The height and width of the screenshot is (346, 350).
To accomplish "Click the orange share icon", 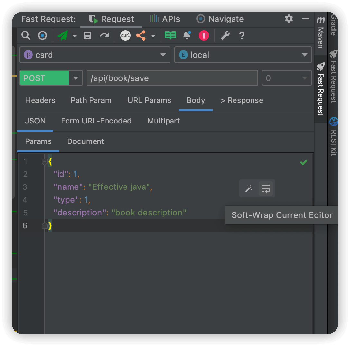I will point(141,35).
